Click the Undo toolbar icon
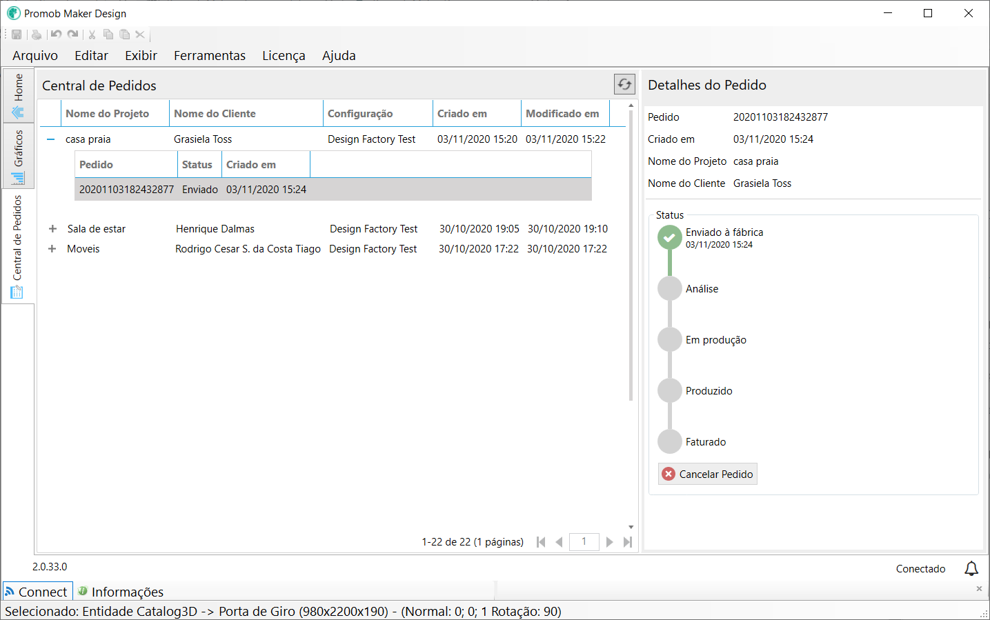 point(56,34)
